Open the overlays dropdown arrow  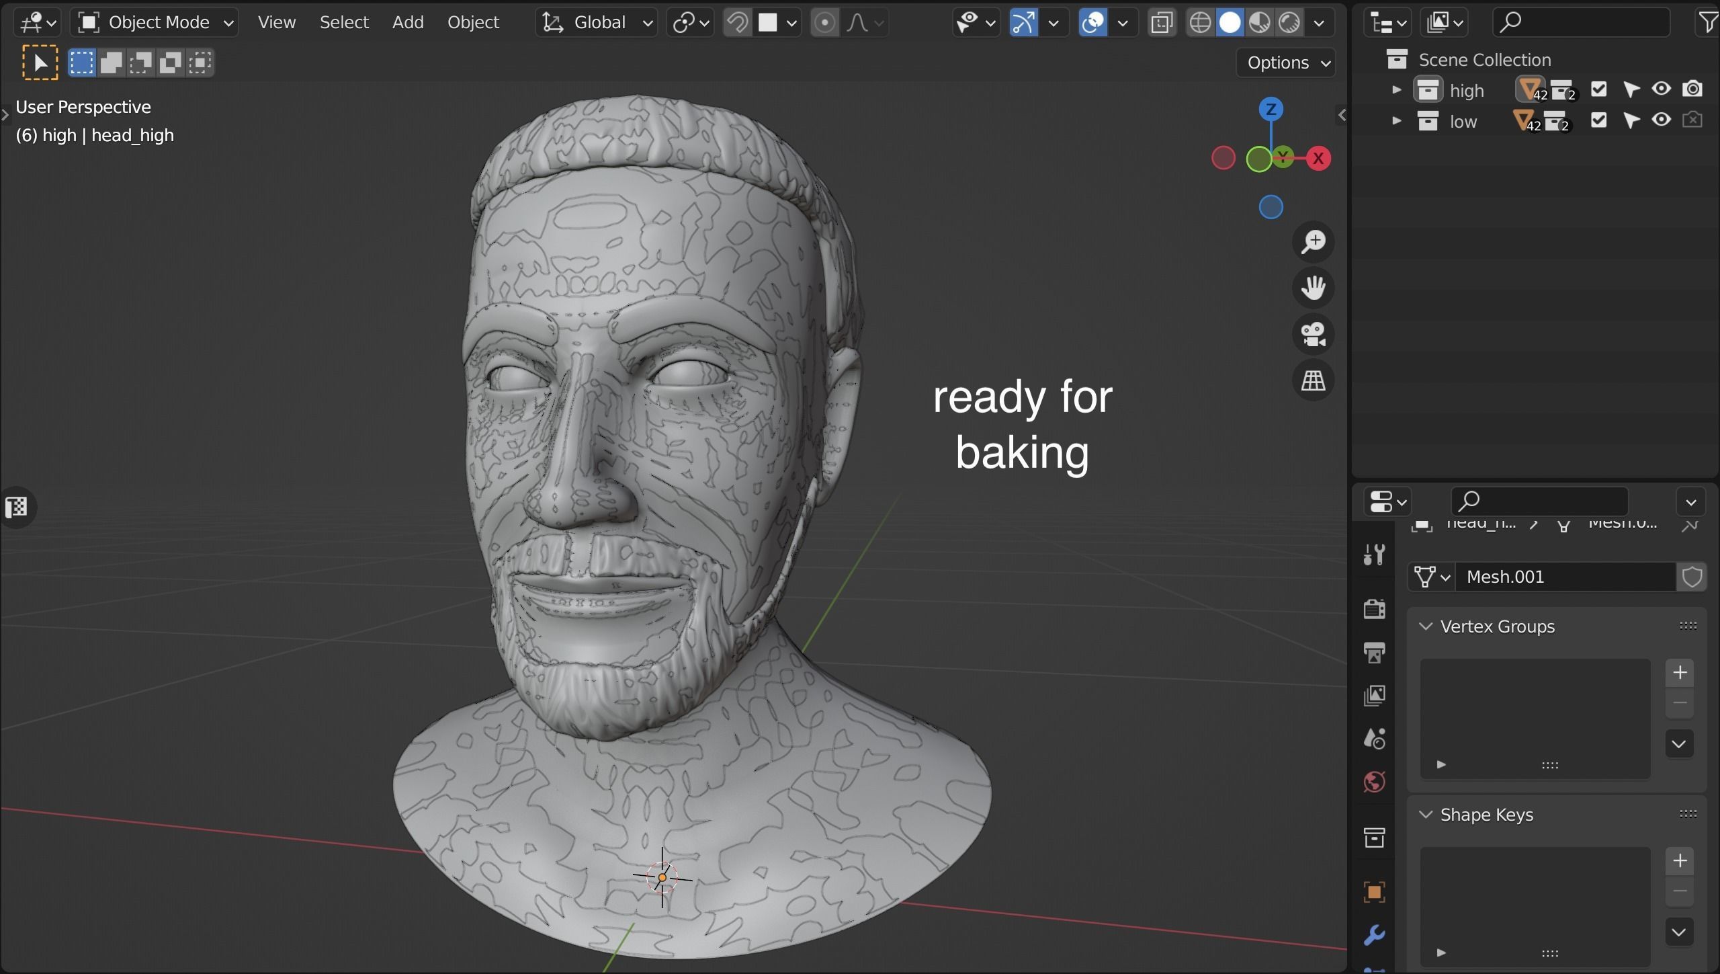coord(1122,23)
